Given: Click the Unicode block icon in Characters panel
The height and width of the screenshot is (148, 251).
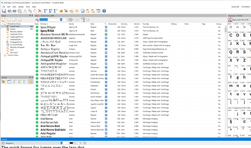Looking at the screenshot, I should pos(230,20).
